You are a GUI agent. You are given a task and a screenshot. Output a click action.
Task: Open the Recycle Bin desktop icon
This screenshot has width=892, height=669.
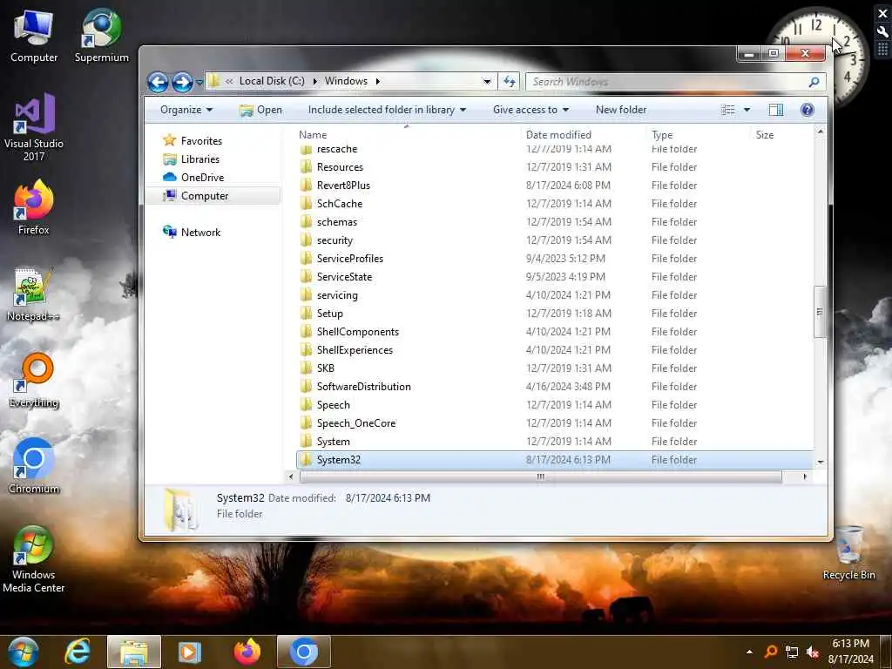[x=848, y=553]
